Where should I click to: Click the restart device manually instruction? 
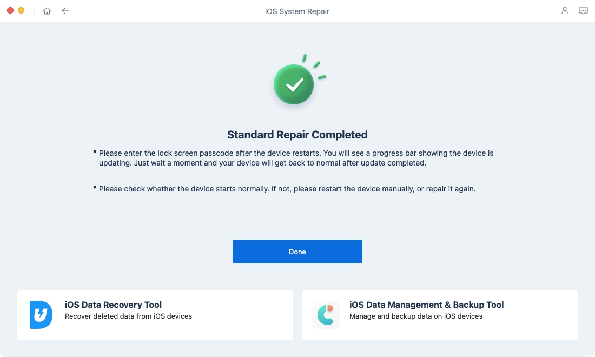[287, 189]
